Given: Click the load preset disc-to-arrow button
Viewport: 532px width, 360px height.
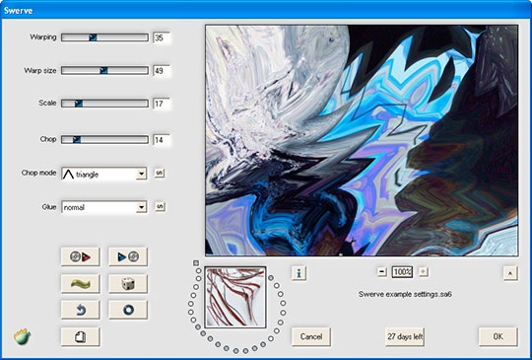Looking at the screenshot, I should (x=81, y=256).
